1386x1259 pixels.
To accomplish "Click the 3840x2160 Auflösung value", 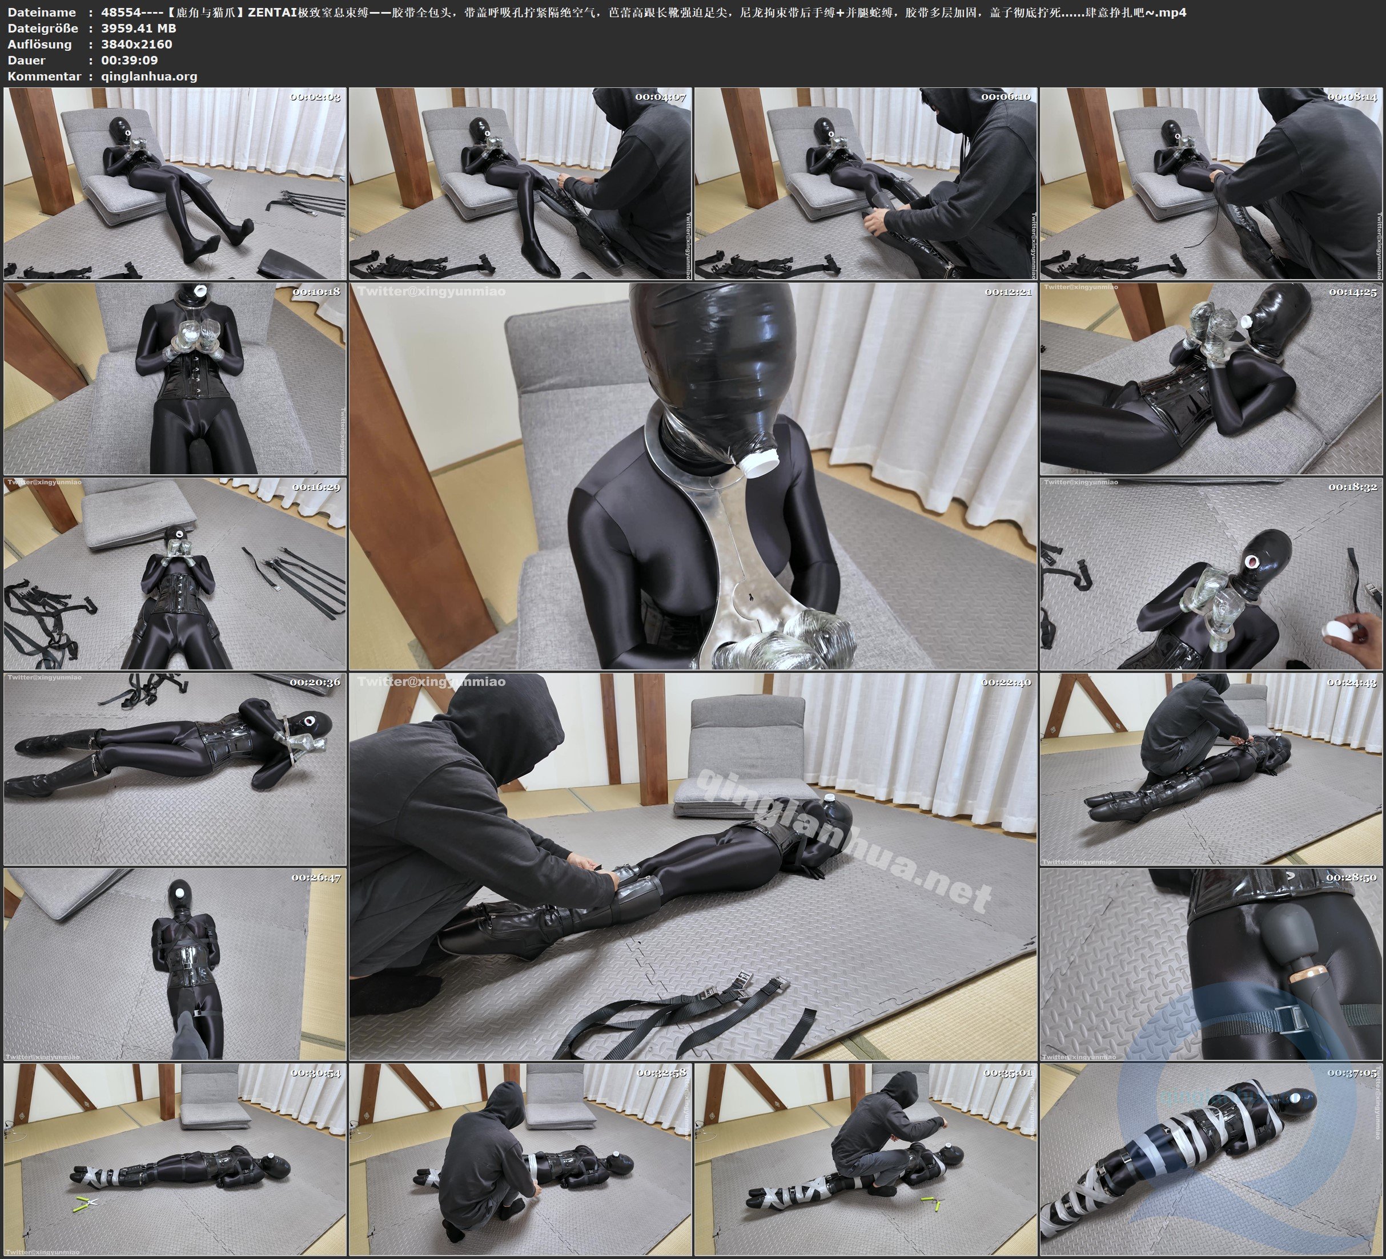I will [136, 44].
